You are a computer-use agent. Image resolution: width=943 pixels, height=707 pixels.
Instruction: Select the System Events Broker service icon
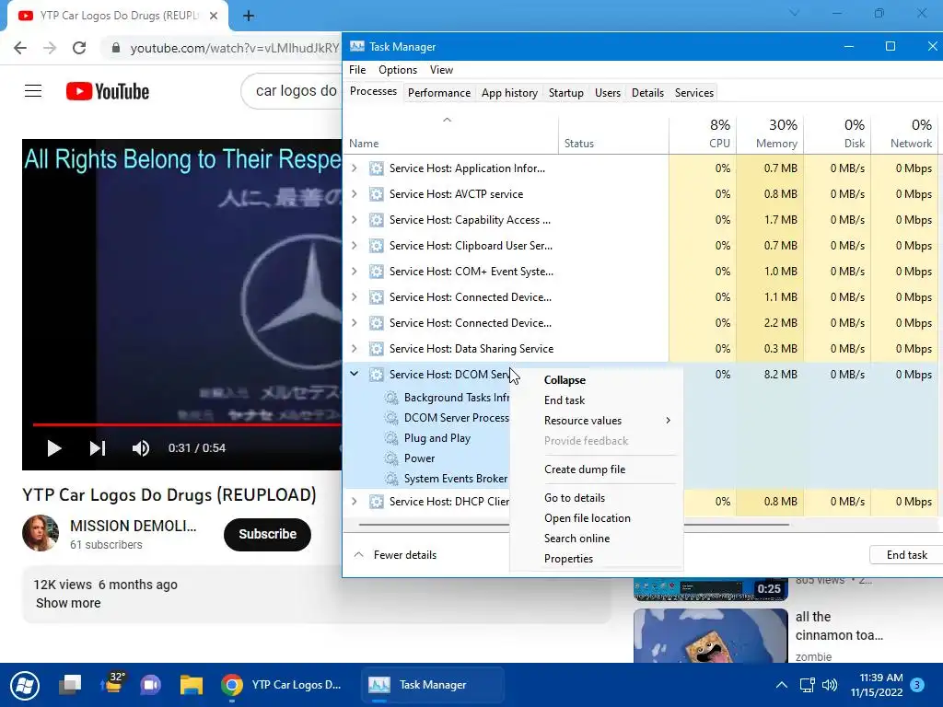391,479
